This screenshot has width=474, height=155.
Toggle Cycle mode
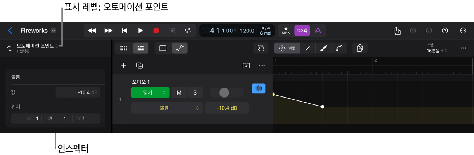[188, 31]
